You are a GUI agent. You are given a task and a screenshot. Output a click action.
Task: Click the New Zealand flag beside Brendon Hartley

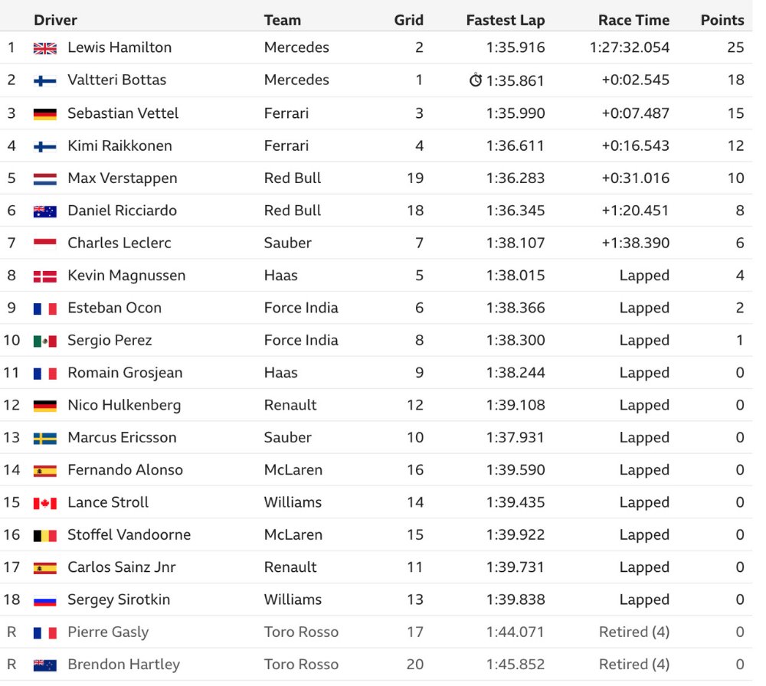(x=45, y=665)
